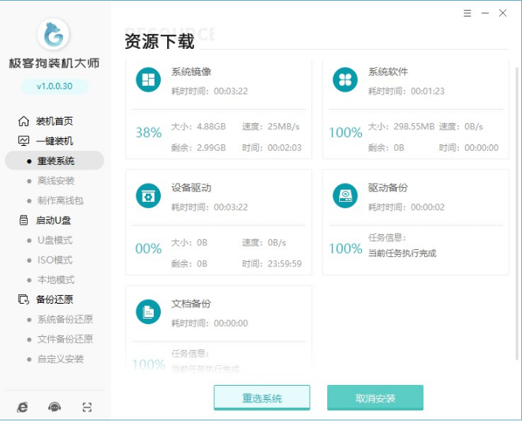Click the 系统软件 four-circle icon
Screen dimensions: 522x422
[345, 80]
